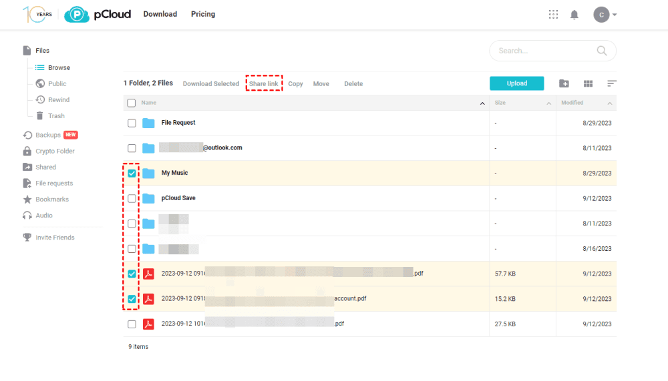Image resolution: width=668 pixels, height=381 pixels.
Task: Uncheck the 57.7 KB PDF checkbox
Action: pos(132,274)
